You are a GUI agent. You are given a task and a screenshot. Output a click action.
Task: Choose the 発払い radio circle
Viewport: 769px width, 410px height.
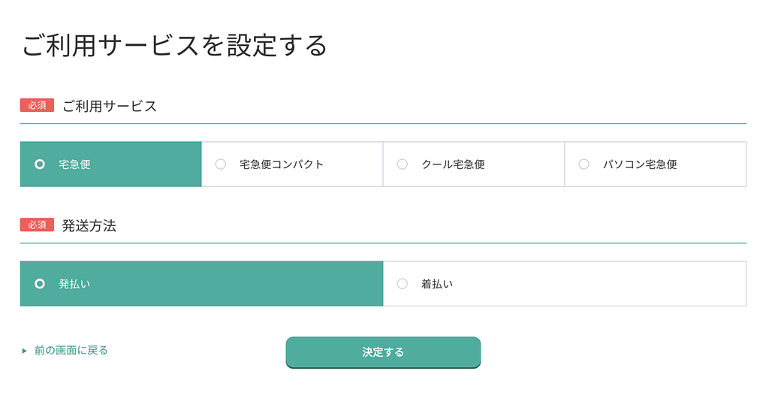[40, 284]
